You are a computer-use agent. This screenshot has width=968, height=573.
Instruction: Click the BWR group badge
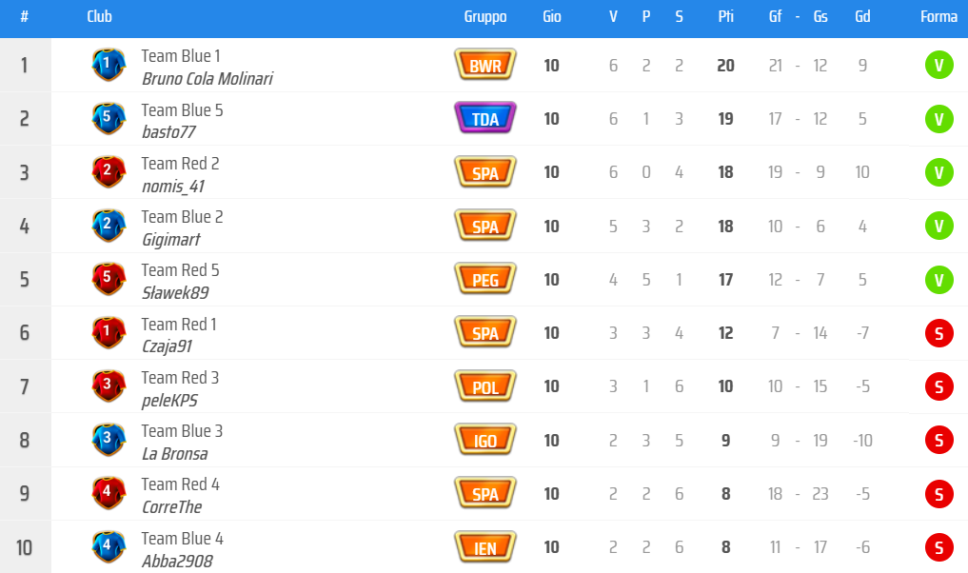click(x=485, y=66)
